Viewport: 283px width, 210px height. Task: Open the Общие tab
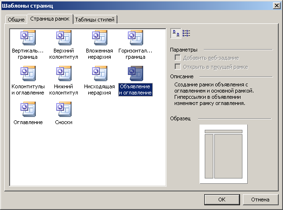pyautogui.click(x=16, y=20)
